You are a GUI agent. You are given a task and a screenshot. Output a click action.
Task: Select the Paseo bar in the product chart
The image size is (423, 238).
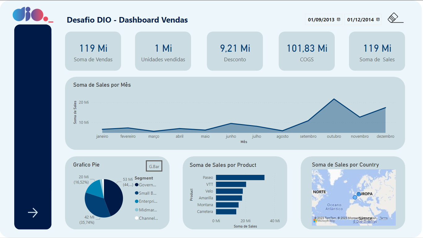pyautogui.click(x=240, y=177)
